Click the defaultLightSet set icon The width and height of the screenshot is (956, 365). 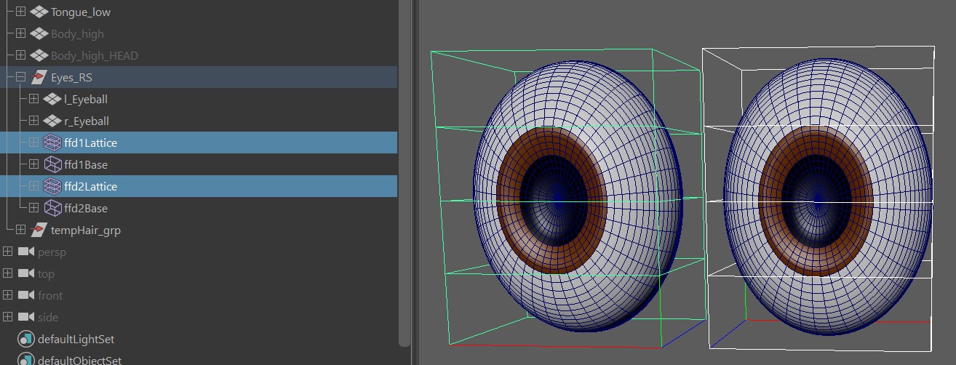point(26,340)
